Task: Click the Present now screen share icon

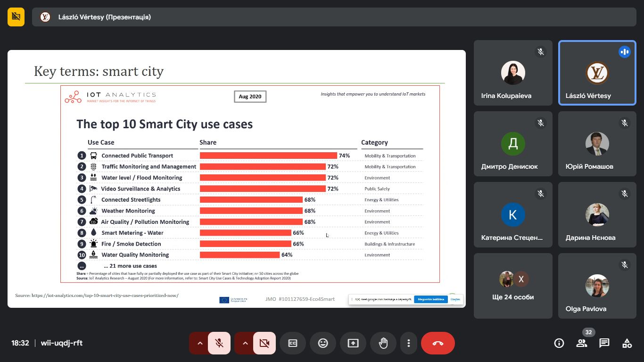Action: point(353,343)
